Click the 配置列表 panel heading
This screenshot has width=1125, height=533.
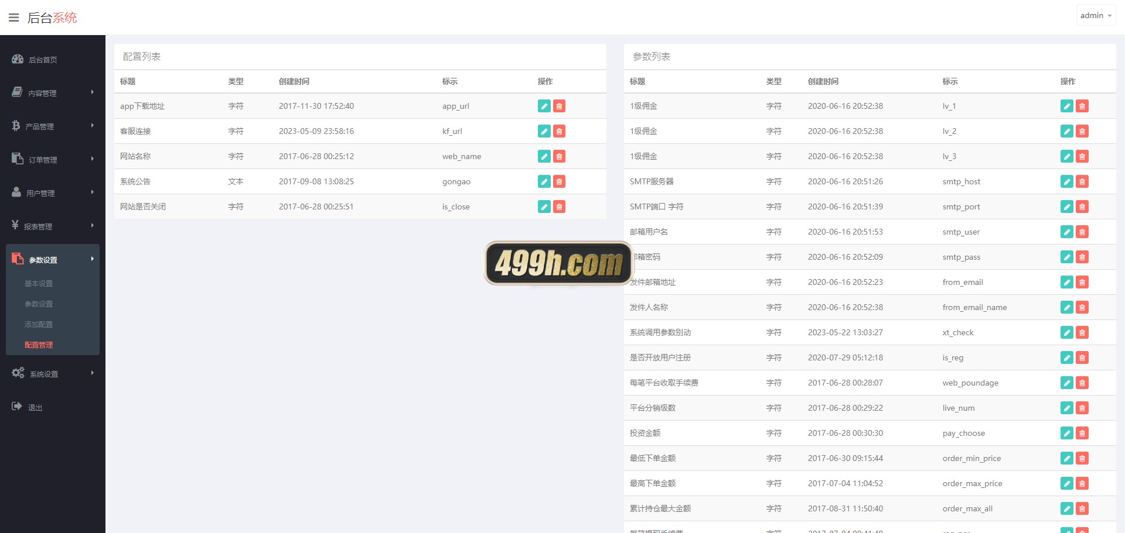tap(142, 57)
